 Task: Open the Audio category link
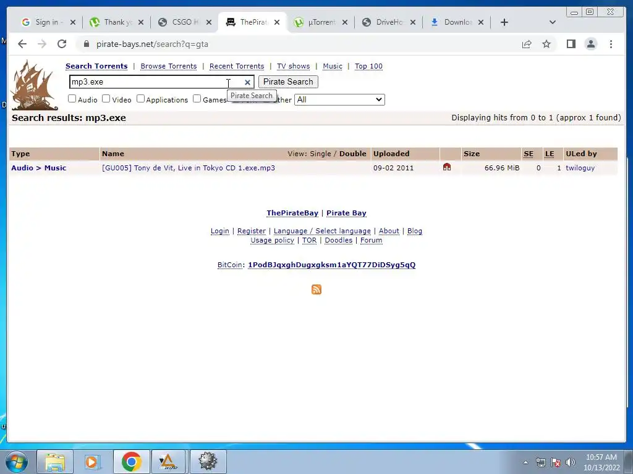pos(22,168)
